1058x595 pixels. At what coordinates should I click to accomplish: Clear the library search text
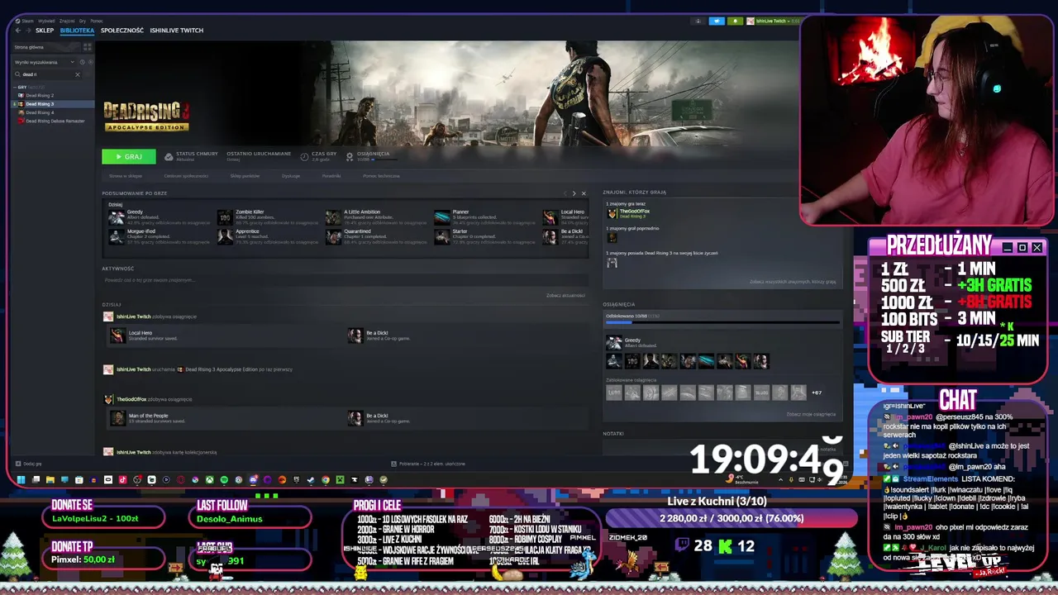[78, 74]
